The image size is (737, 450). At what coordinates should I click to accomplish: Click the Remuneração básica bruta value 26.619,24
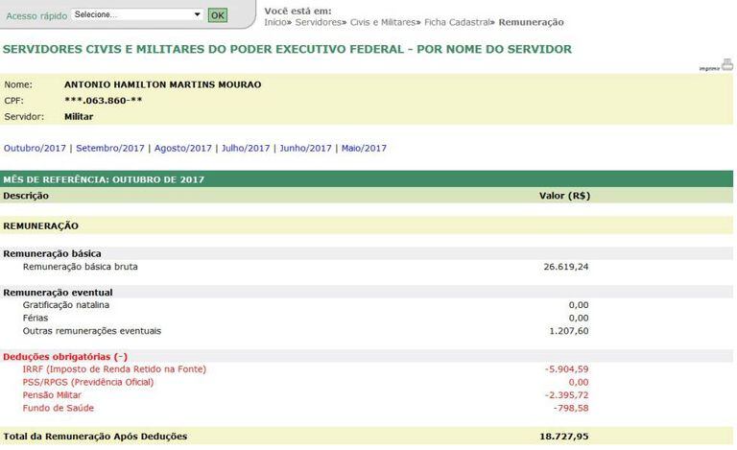566,267
